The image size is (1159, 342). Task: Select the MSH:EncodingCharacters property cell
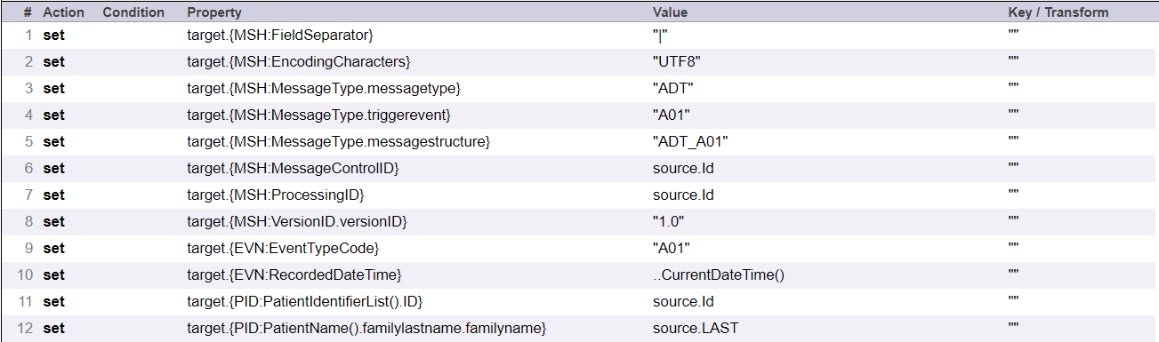(x=298, y=62)
